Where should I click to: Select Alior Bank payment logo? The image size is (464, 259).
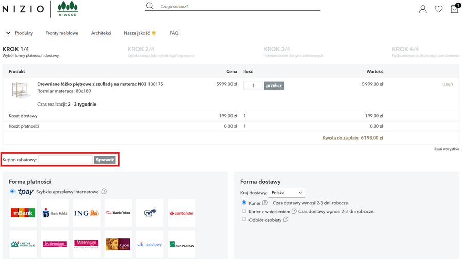click(118, 244)
